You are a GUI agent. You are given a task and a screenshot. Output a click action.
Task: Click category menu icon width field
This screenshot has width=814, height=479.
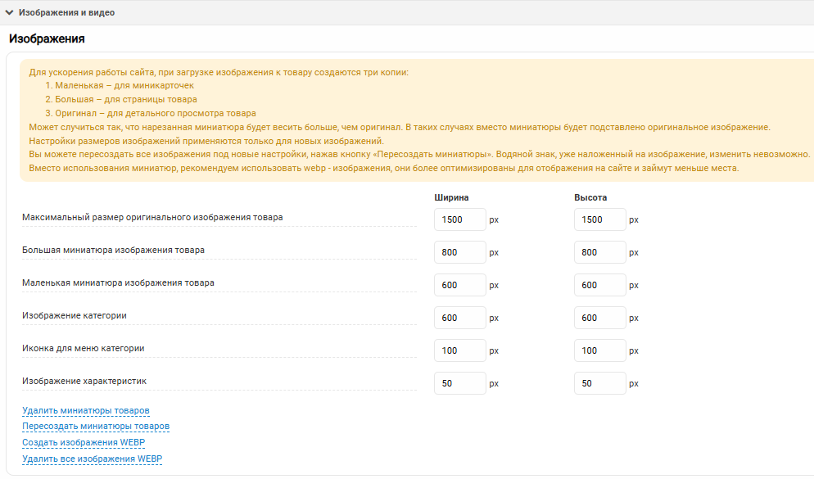tap(459, 350)
